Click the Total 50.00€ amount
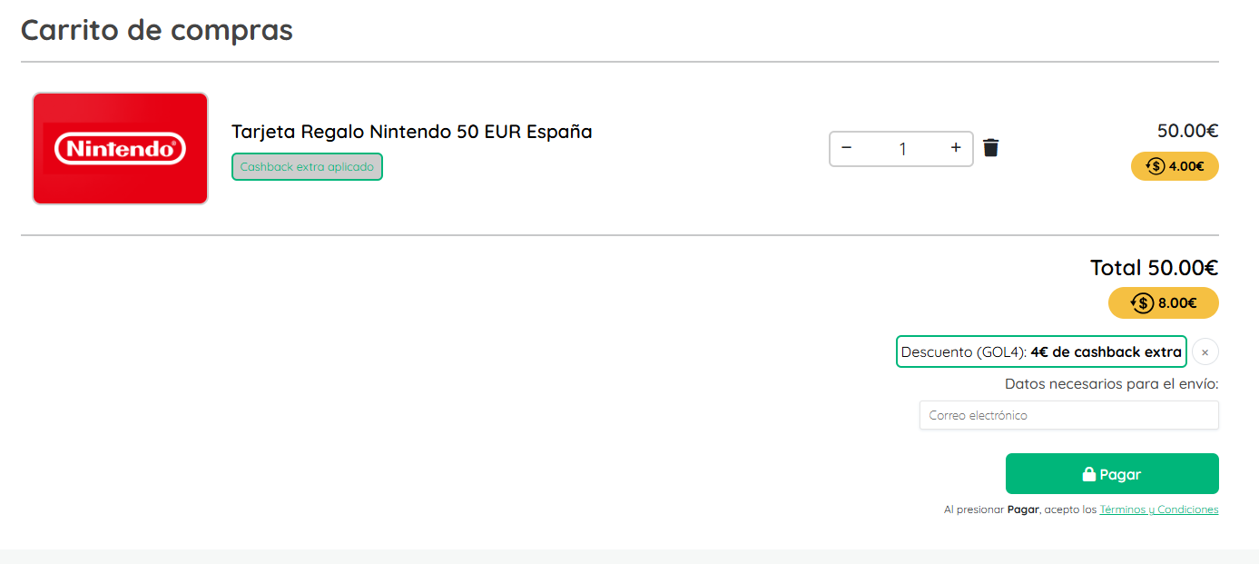The height and width of the screenshot is (564, 1259). click(x=1154, y=268)
